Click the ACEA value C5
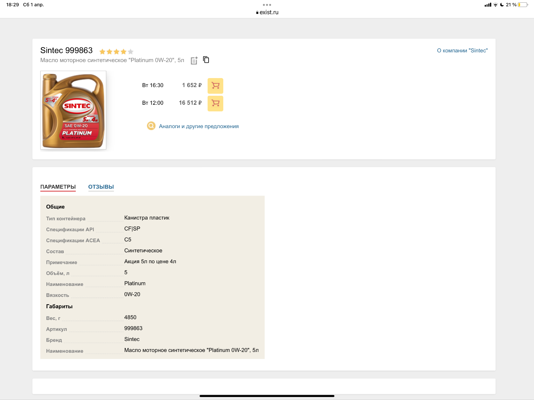 (x=128, y=240)
